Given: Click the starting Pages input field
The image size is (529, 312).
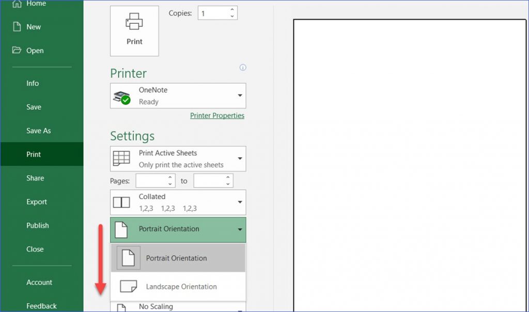Looking at the screenshot, I should tap(152, 180).
